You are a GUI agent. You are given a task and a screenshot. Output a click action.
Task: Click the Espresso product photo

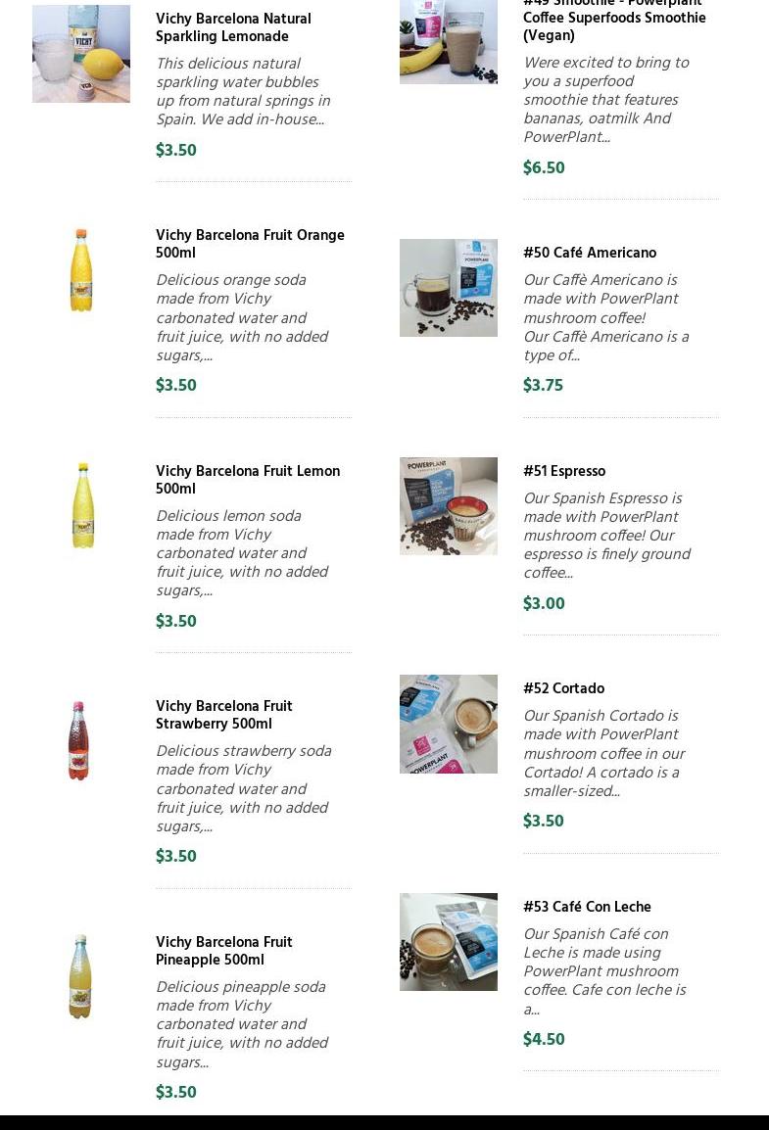pos(448,506)
